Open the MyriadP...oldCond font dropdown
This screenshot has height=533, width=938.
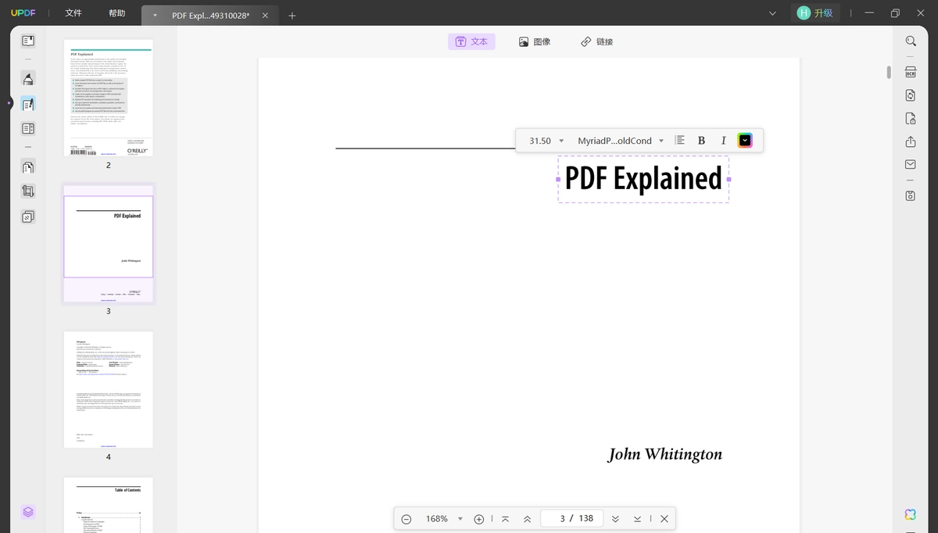tap(661, 141)
